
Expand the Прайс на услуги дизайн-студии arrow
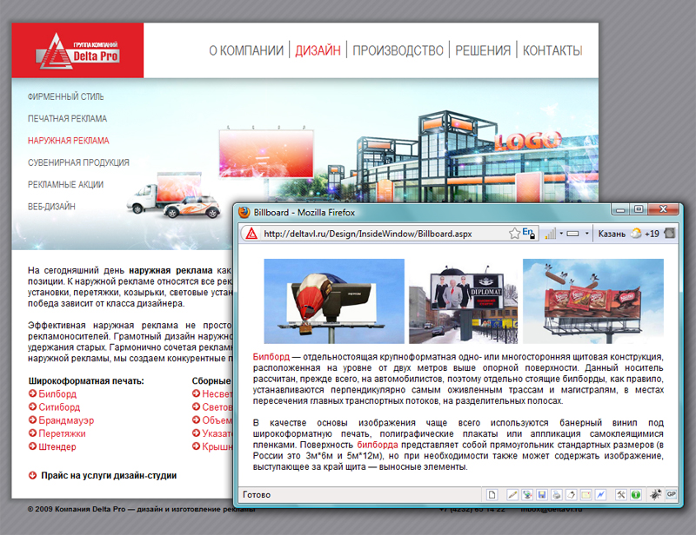point(32,475)
